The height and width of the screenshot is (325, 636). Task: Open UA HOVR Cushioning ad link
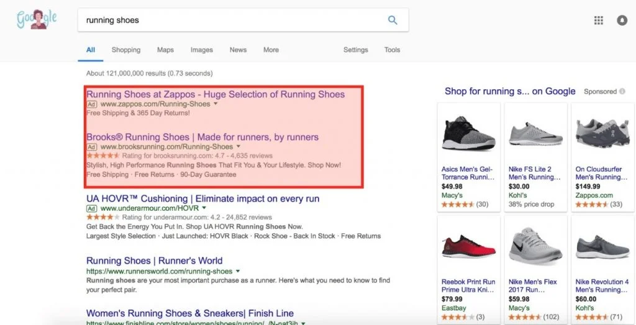click(x=203, y=199)
